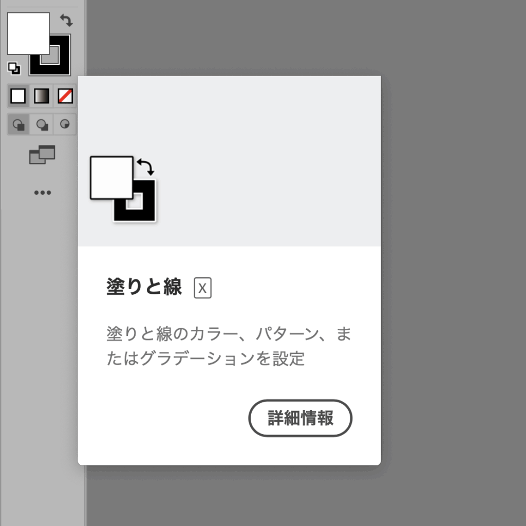
Task: Choose Draw Behind mode icon
Action: click(x=42, y=124)
